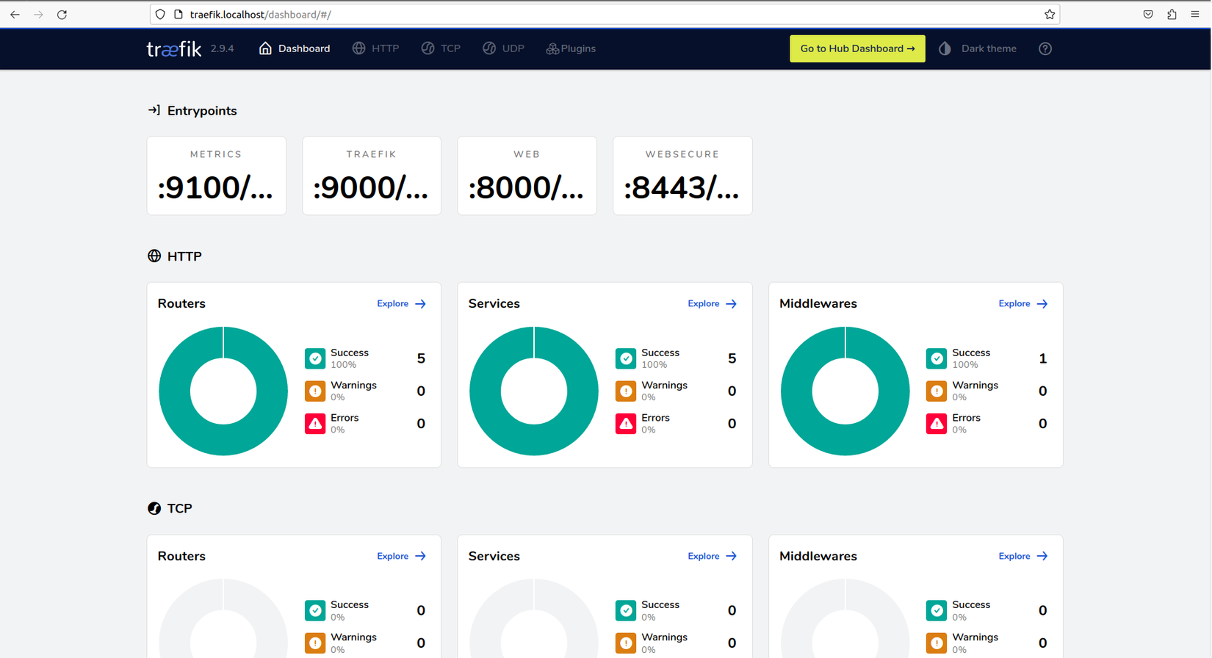
Task: Explore HTTP Middlewares
Action: [1023, 303]
